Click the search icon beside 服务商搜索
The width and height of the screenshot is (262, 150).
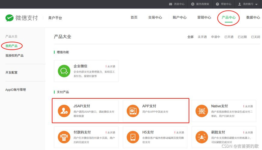(193, 4)
